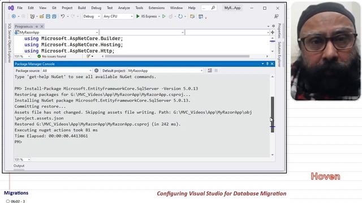
Task: Open the Test menu
Action: point(110,8)
